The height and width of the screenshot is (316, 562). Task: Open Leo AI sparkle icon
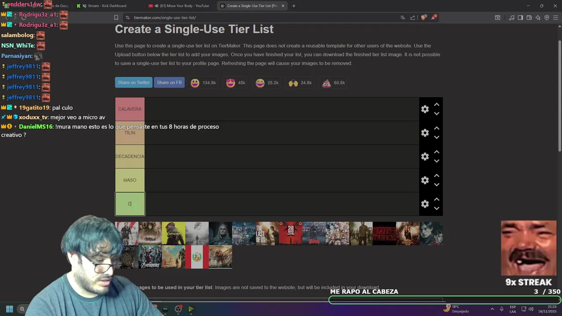click(x=538, y=18)
